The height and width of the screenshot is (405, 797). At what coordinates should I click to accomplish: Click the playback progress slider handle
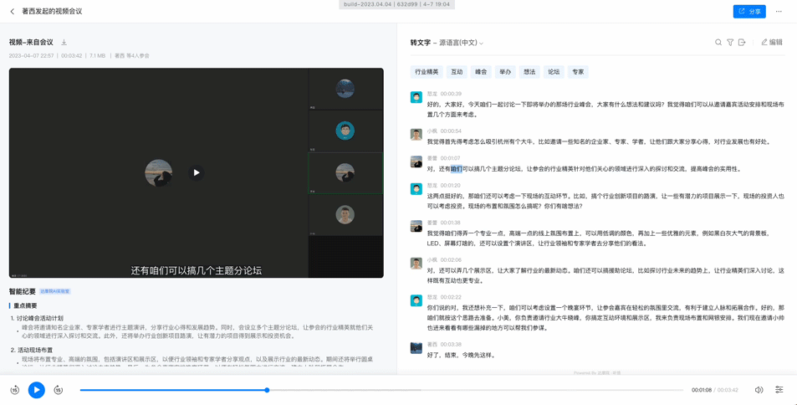tap(267, 390)
